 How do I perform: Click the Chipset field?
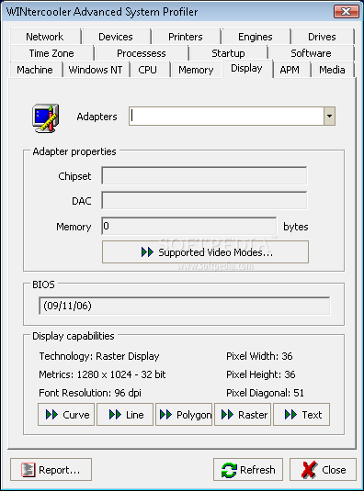point(204,175)
